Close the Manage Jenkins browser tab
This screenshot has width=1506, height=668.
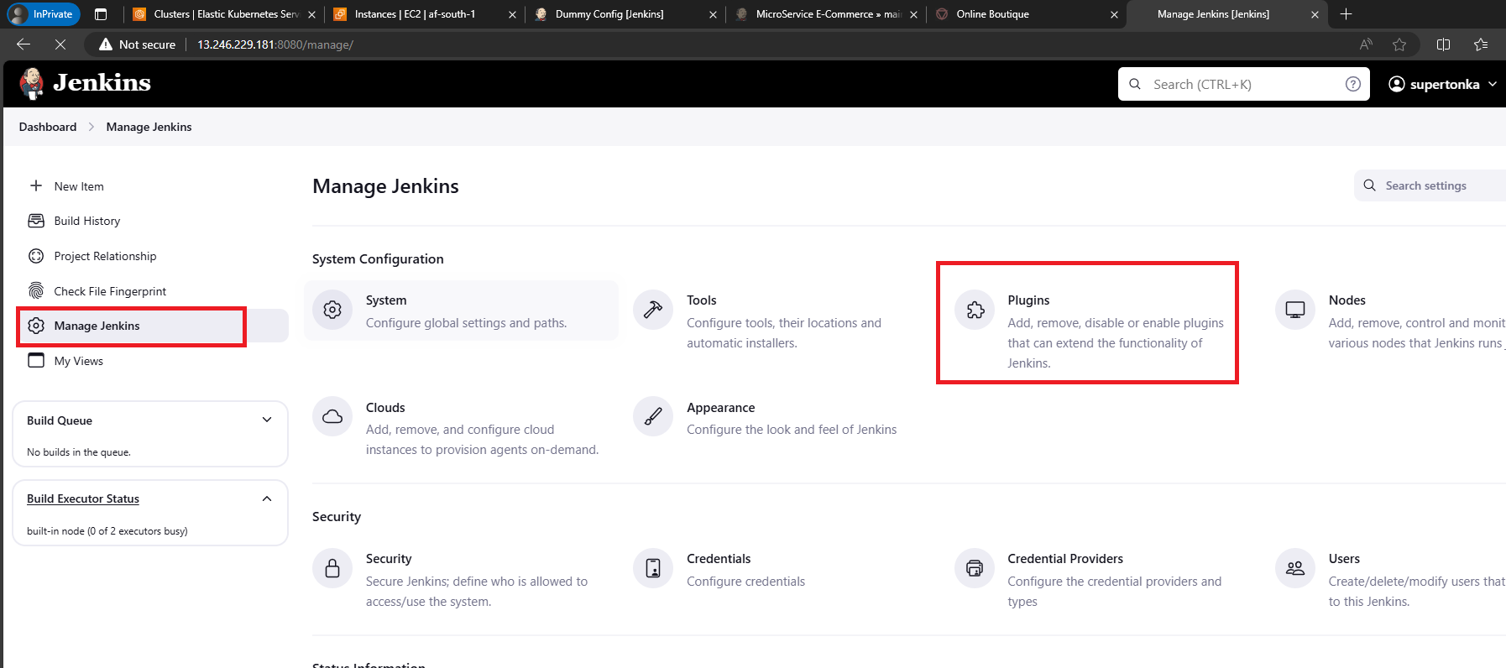tap(1315, 14)
